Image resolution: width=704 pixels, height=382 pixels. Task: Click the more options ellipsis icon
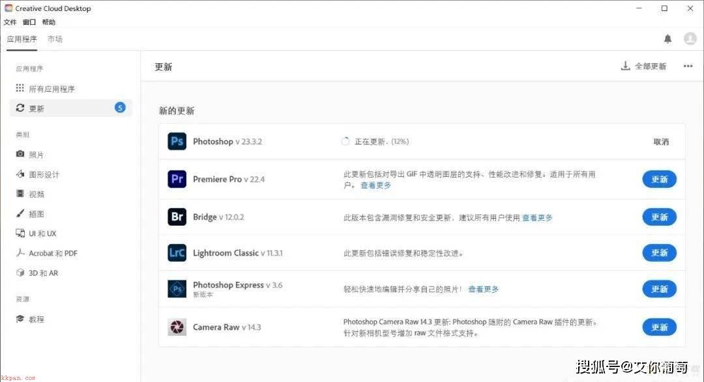coord(688,66)
